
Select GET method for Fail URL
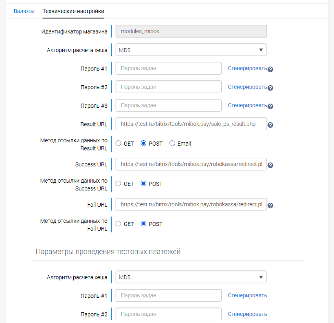[x=118, y=223]
